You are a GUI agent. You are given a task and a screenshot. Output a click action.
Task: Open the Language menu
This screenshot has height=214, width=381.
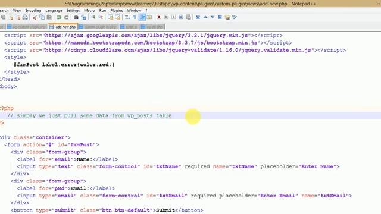(x=54, y=11)
